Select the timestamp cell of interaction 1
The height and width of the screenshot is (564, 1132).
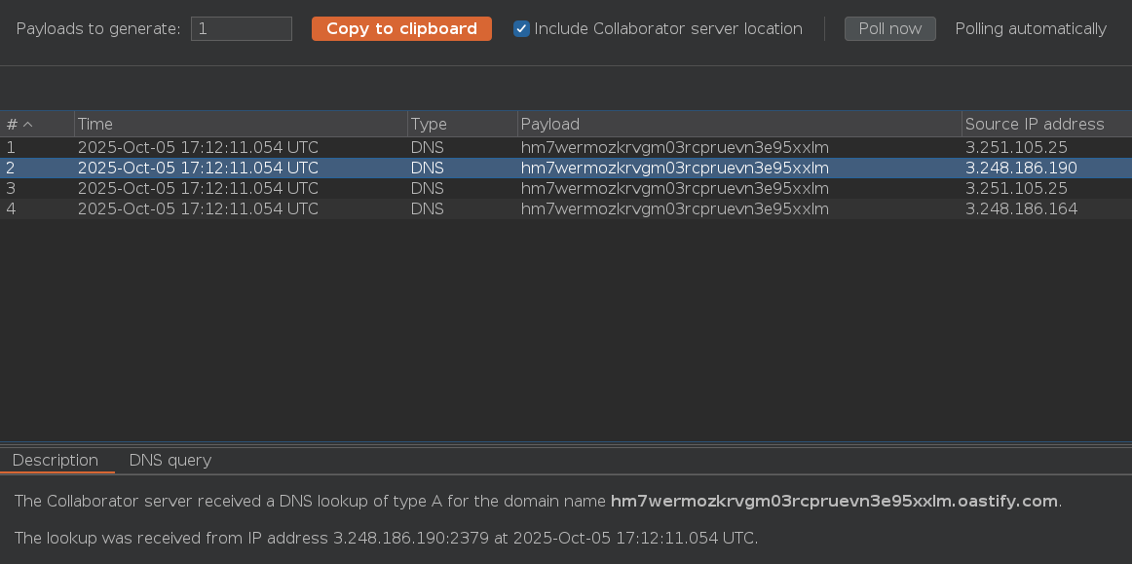pos(198,148)
